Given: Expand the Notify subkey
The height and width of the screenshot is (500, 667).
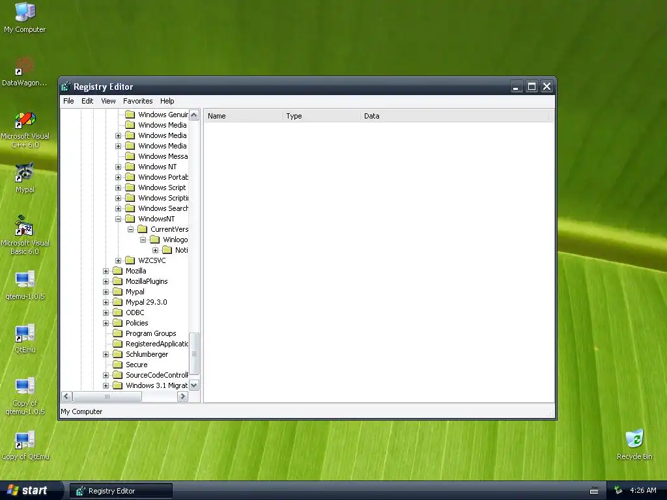Looking at the screenshot, I should [x=155, y=251].
